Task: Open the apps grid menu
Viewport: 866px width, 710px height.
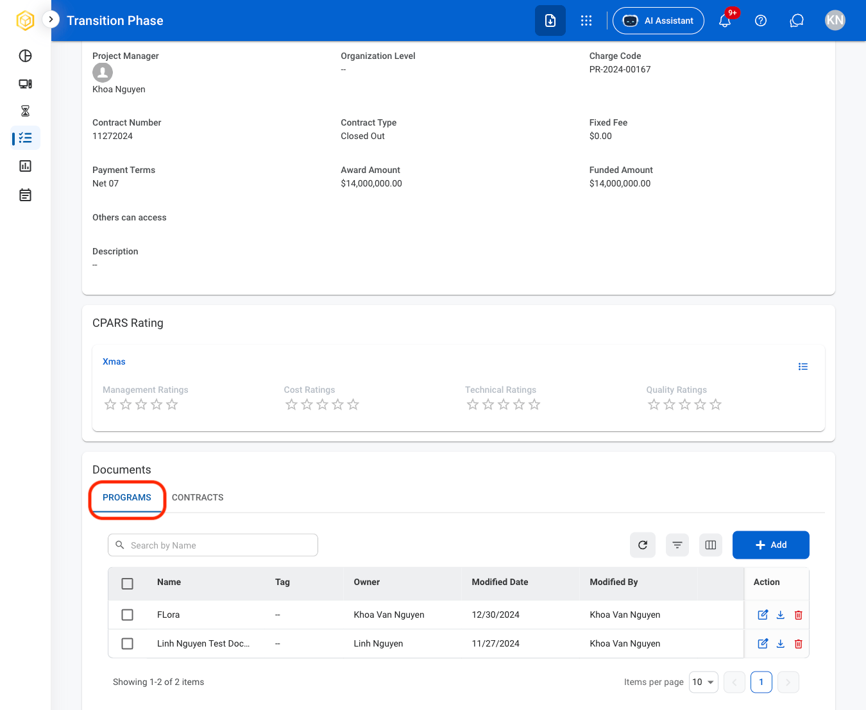Action: click(586, 21)
